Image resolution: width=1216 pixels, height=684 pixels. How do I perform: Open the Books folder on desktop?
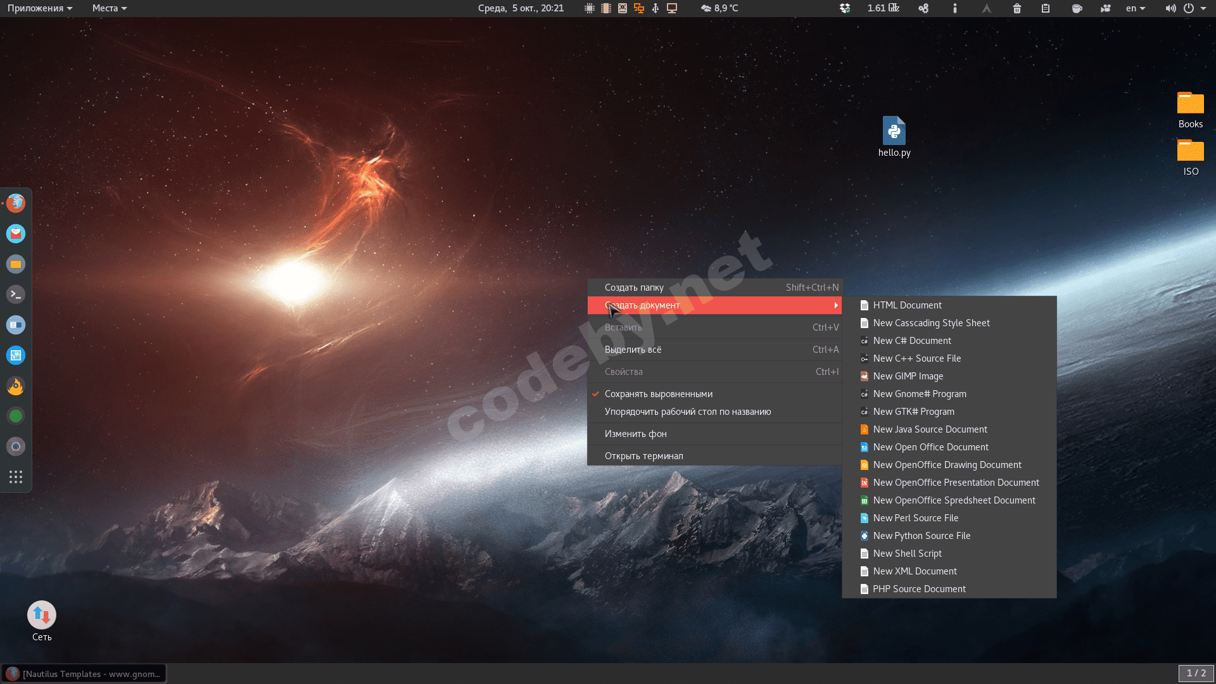click(1190, 104)
